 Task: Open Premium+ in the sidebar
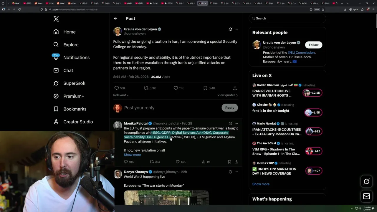(69, 96)
